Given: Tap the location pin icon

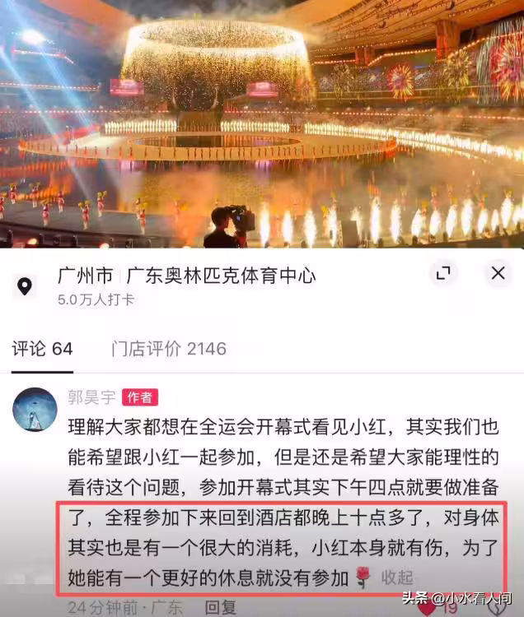Looking at the screenshot, I should tap(25, 286).
